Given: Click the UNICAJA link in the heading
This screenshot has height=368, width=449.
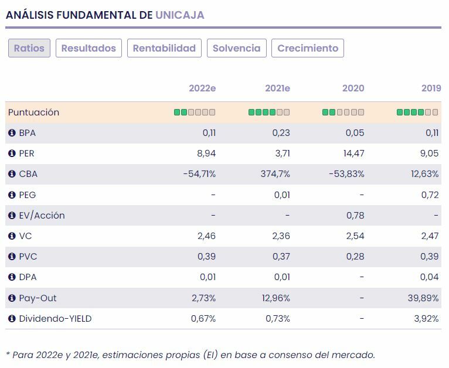Looking at the screenshot, I should 180,15.
